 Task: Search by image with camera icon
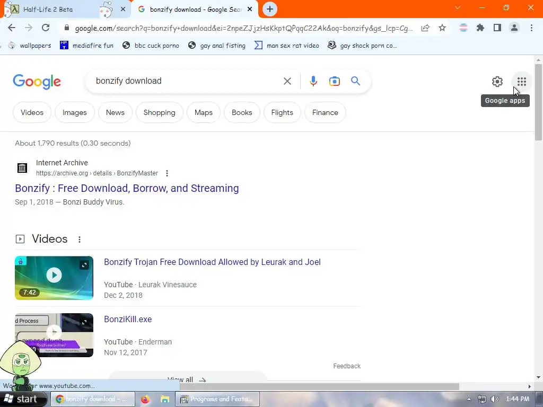(334, 81)
